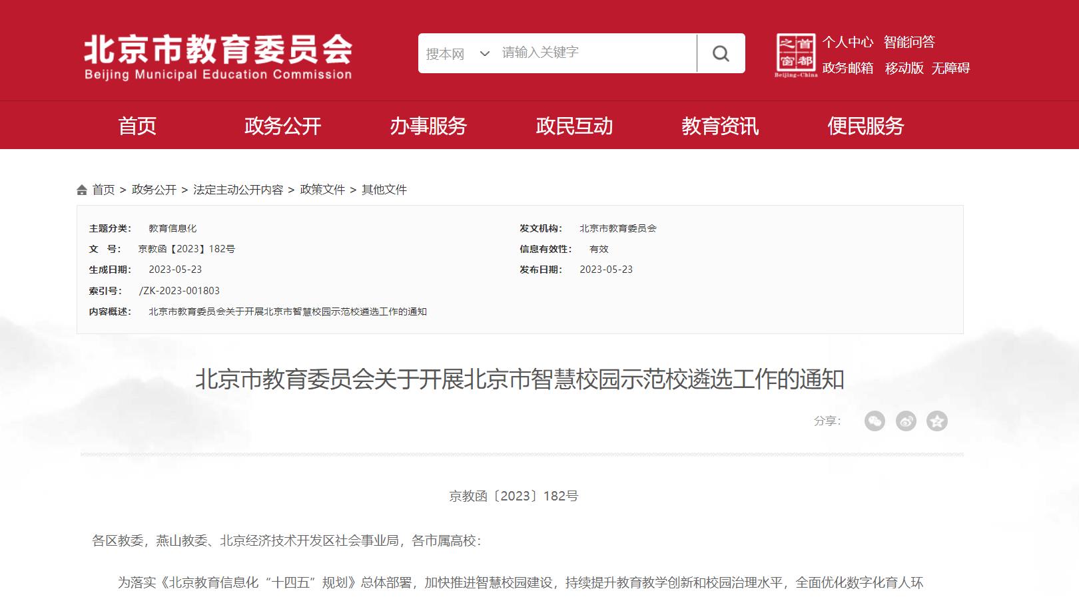Image resolution: width=1079 pixels, height=597 pixels.
Task: Switch to 移动版 mobile version
Action: [904, 68]
